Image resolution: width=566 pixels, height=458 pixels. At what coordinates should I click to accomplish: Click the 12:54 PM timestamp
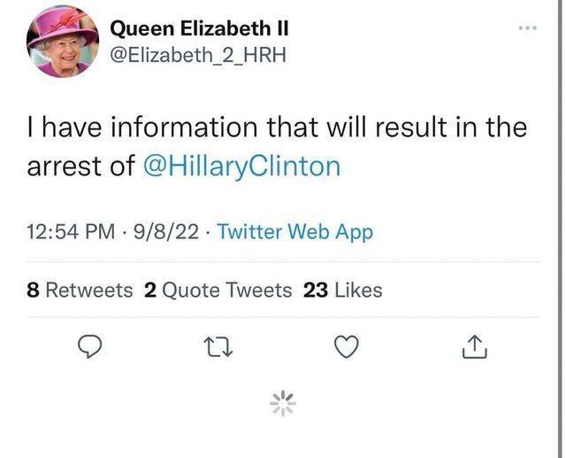pyautogui.click(x=71, y=232)
